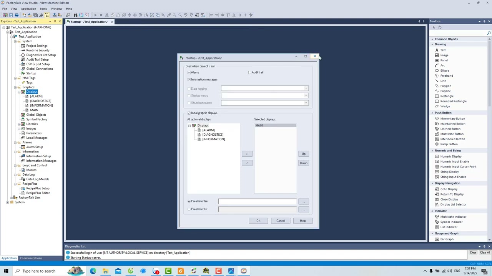
Task: Open the File menu
Action: [5, 8]
